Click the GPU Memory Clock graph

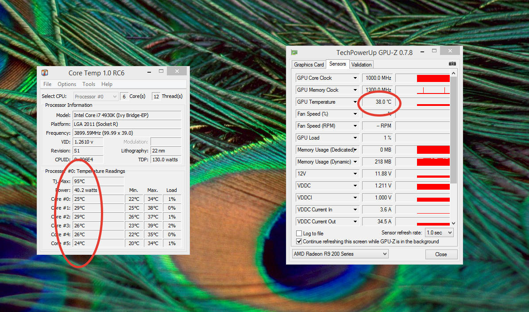click(x=422, y=90)
